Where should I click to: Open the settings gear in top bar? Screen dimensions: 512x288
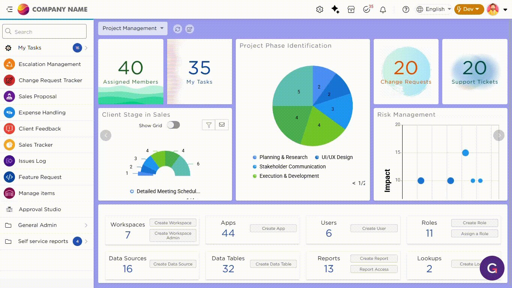[320, 10]
